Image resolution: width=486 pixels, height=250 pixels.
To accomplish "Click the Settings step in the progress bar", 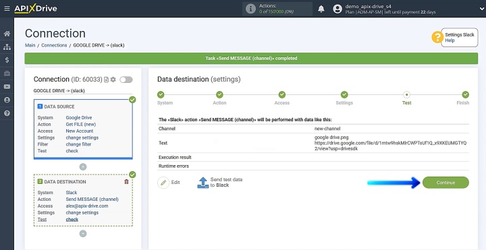I will (x=344, y=95).
